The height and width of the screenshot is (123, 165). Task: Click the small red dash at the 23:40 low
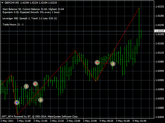click(98, 79)
